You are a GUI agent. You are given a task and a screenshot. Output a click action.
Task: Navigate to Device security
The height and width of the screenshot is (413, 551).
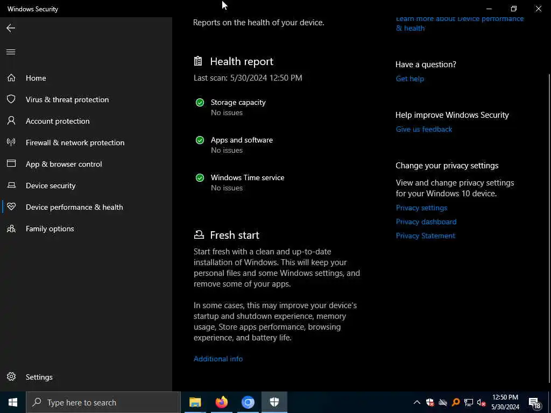pos(86,186)
